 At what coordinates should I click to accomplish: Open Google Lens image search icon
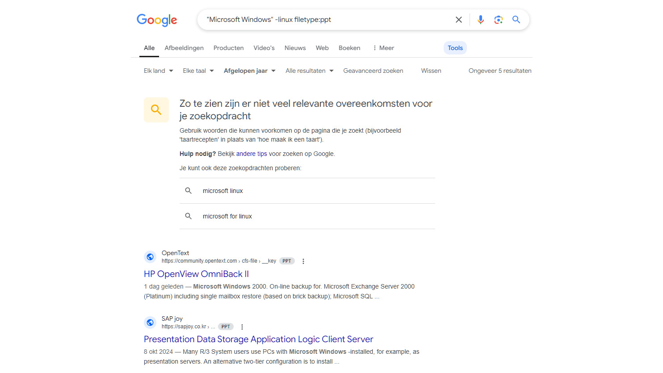[498, 20]
